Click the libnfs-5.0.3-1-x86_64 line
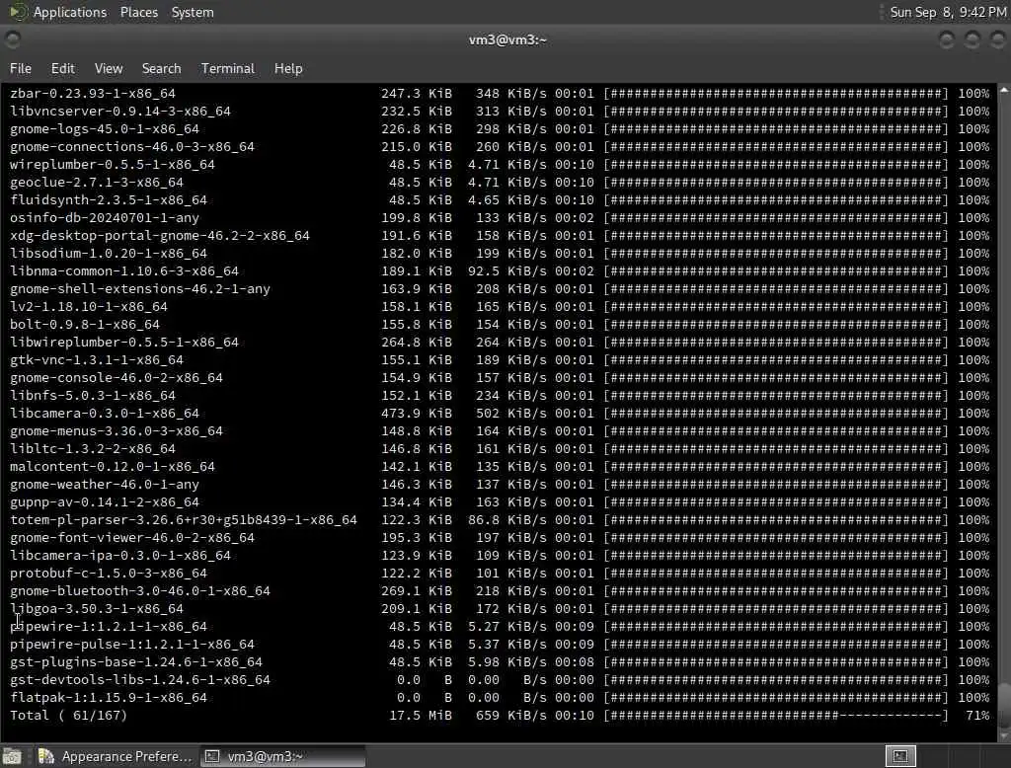 [500, 395]
